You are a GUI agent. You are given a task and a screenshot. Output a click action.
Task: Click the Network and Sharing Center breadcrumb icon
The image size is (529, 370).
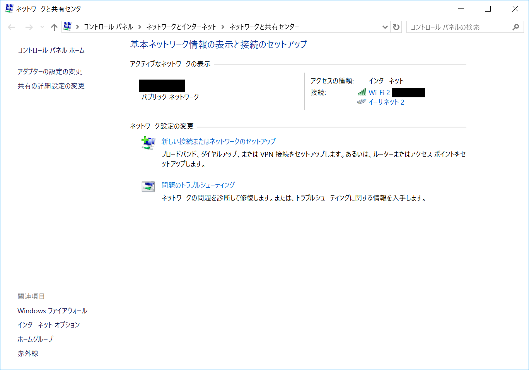pos(67,27)
